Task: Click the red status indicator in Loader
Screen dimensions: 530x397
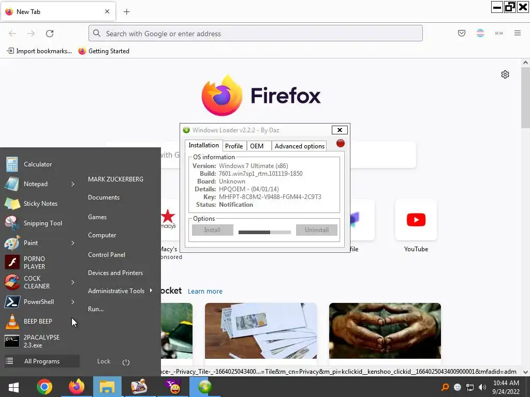Action: pyautogui.click(x=341, y=144)
